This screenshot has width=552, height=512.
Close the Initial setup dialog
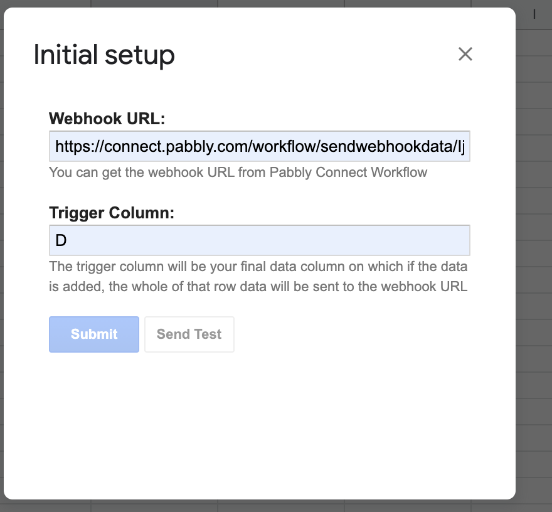465,54
